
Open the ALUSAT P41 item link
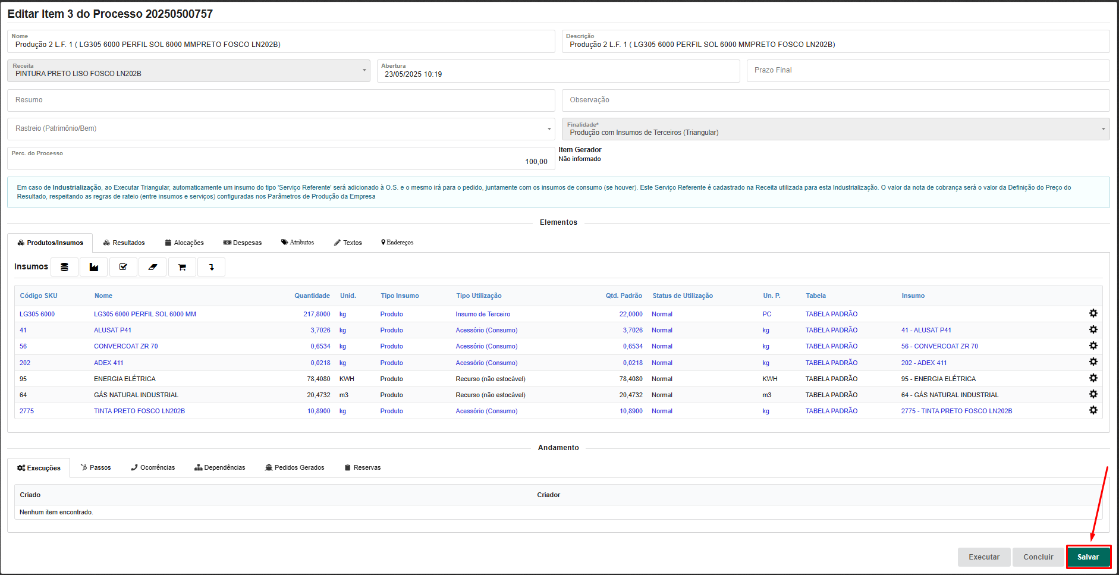[x=112, y=330]
